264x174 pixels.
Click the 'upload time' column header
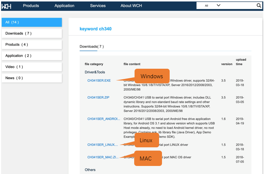point(241,62)
